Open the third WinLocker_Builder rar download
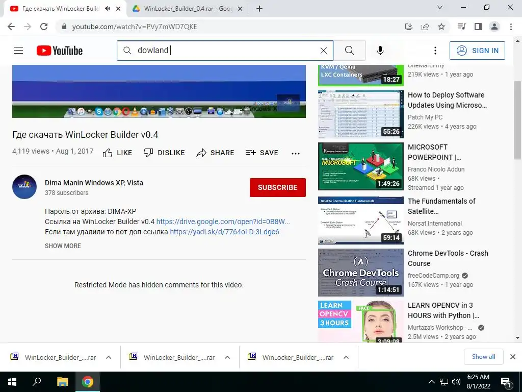 pyautogui.click(x=291, y=357)
